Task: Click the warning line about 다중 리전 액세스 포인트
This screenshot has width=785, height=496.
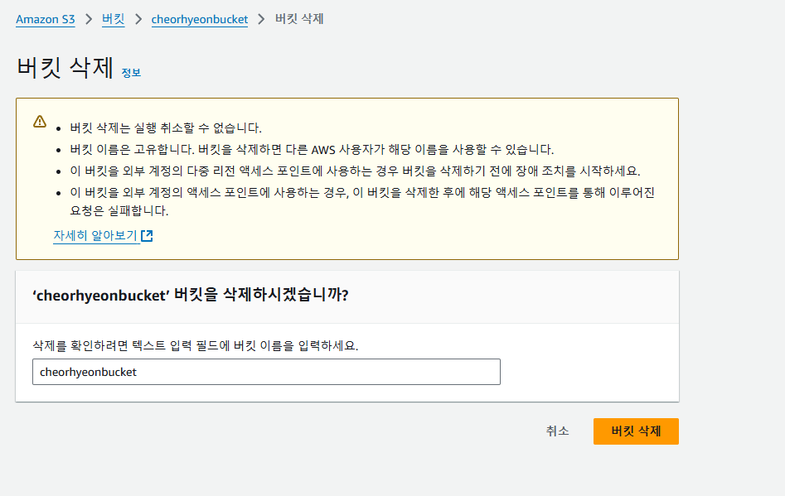Action: pos(355,171)
